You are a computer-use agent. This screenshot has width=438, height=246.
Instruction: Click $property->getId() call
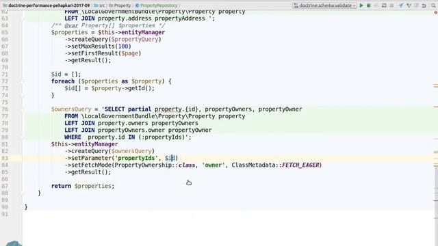coord(123,88)
